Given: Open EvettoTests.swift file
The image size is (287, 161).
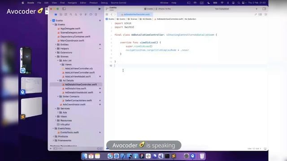Looking at the screenshot, I should pyautogui.click(x=70, y=132).
